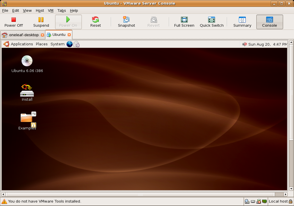The height and width of the screenshot is (206, 294).
Task: Click the horizontal scrollbar thumb
Action: pos(140,194)
